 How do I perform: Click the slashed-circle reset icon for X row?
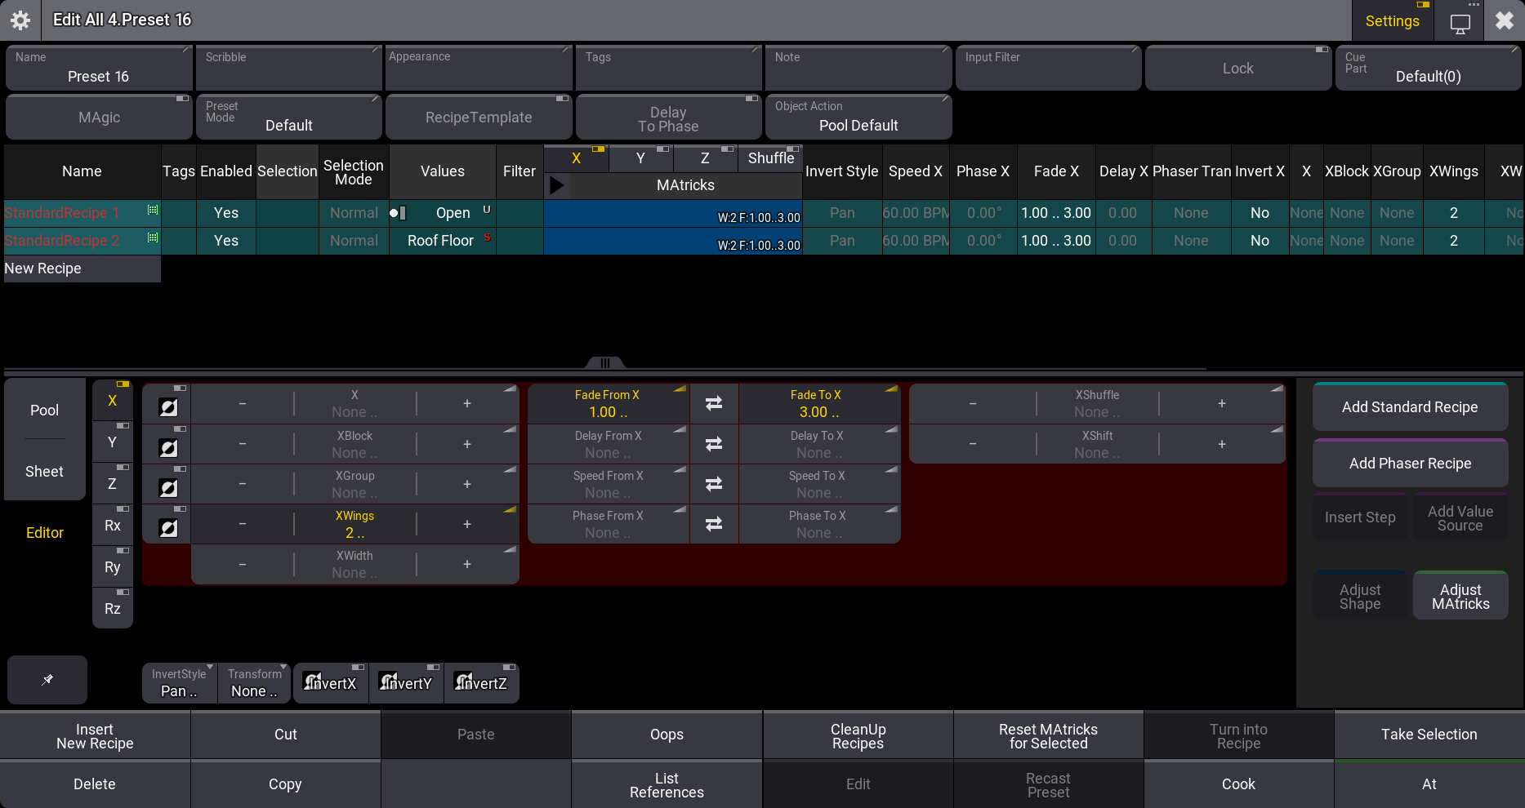point(168,407)
